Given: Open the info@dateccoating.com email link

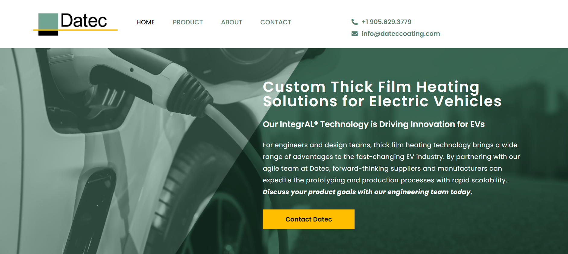Looking at the screenshot, I should point(401,34).
